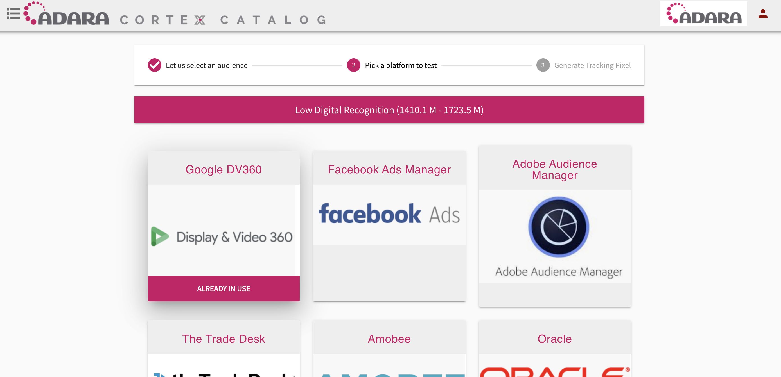Select the Oracle card title

click(x=555, y=339)
